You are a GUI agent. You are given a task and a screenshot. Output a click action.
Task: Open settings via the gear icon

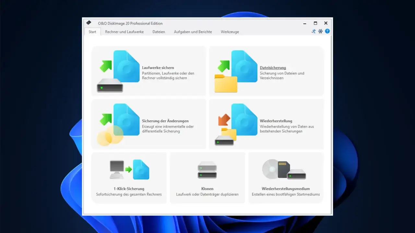coord(320,31)
